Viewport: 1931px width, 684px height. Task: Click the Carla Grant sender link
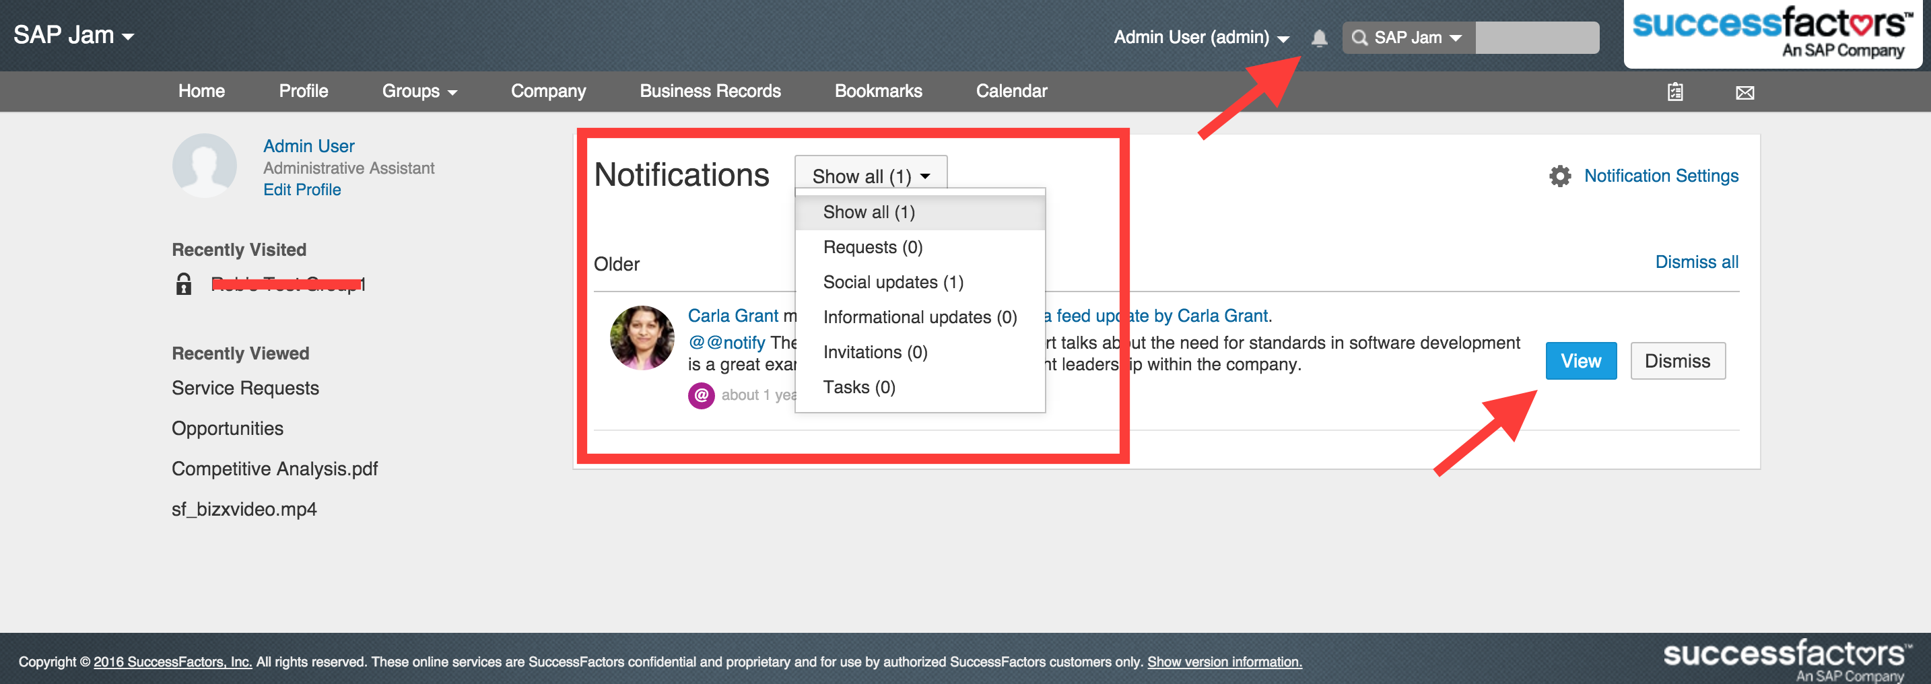pos(733,316)
